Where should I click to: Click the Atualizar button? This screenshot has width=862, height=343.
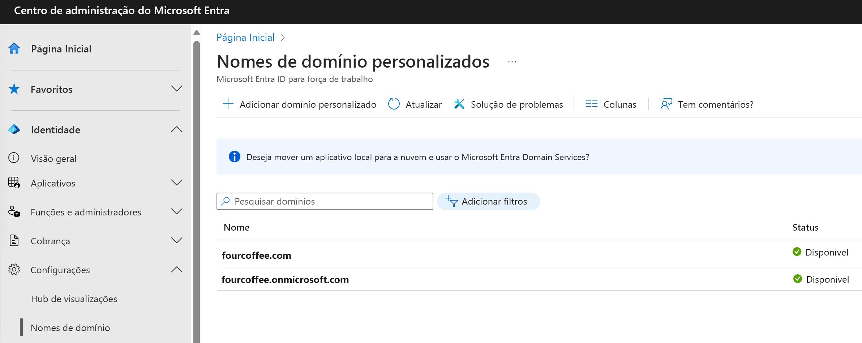[415, 104]
